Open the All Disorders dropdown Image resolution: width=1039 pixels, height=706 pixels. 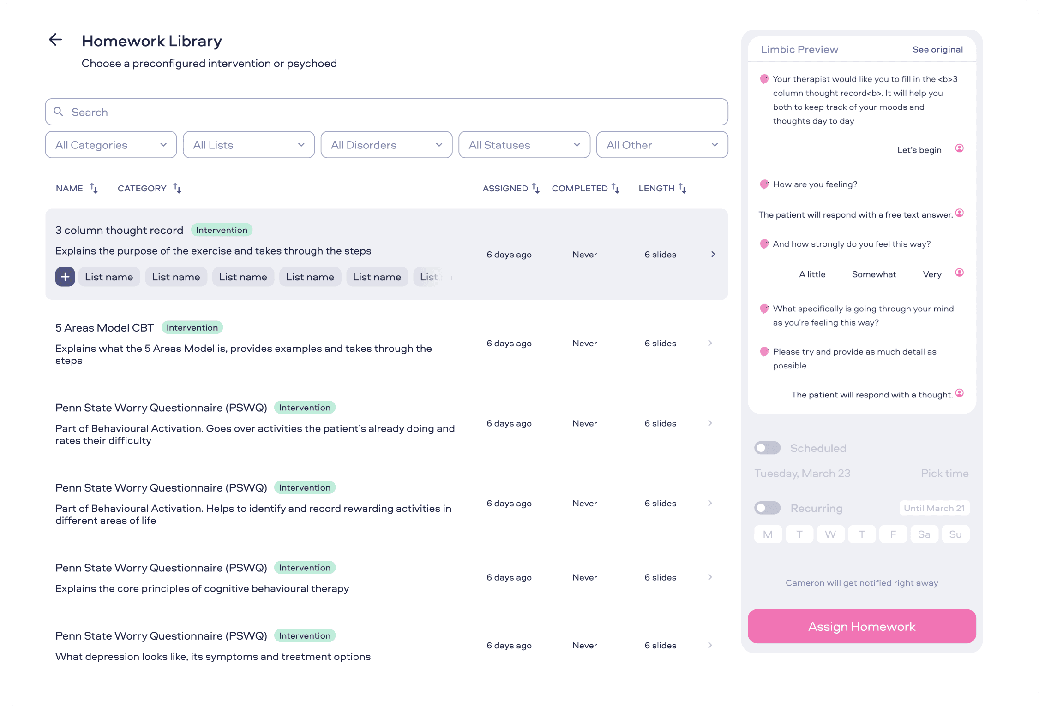tap(386, 145)
